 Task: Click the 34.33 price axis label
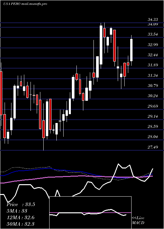[x=153, y=20]
